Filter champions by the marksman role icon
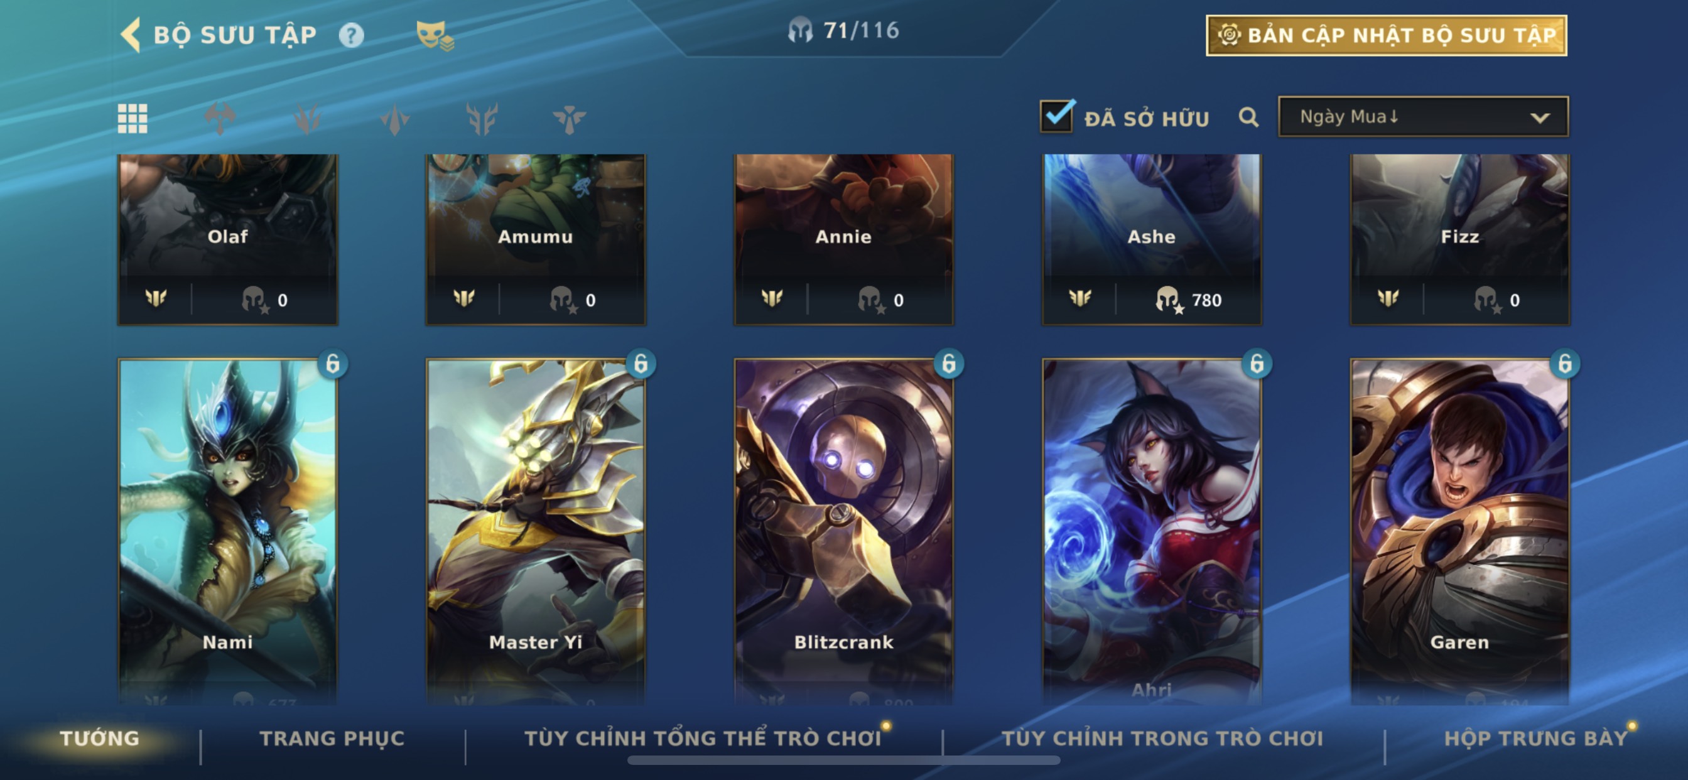The image size is (1688, 780). tap(394, 119)
